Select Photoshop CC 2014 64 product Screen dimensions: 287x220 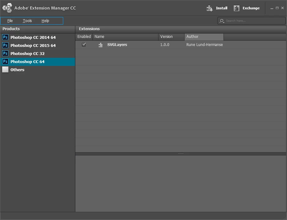click(x=38, y=37)
